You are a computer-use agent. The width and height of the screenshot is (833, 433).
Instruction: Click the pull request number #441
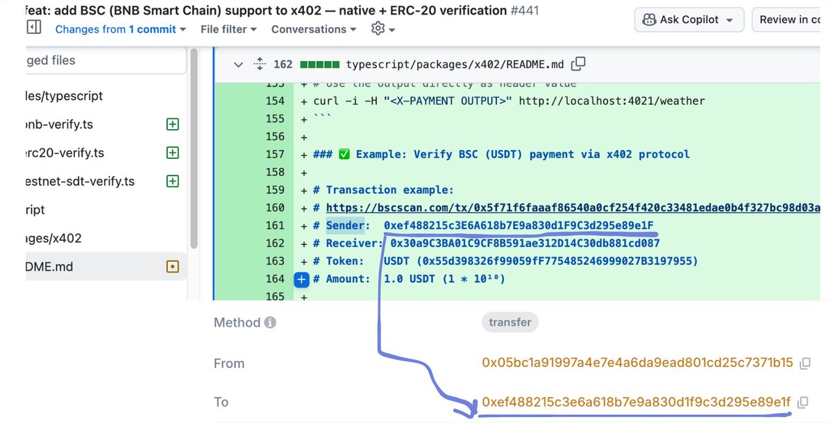tap(525, 10)
